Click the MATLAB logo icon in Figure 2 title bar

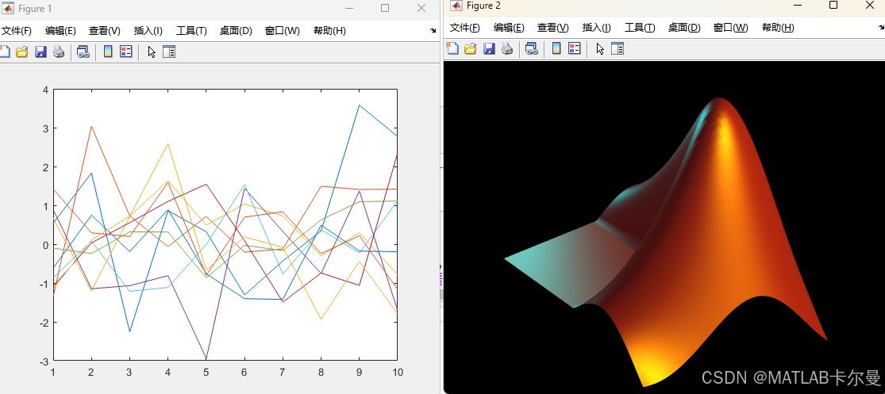(x=456, y=6)
